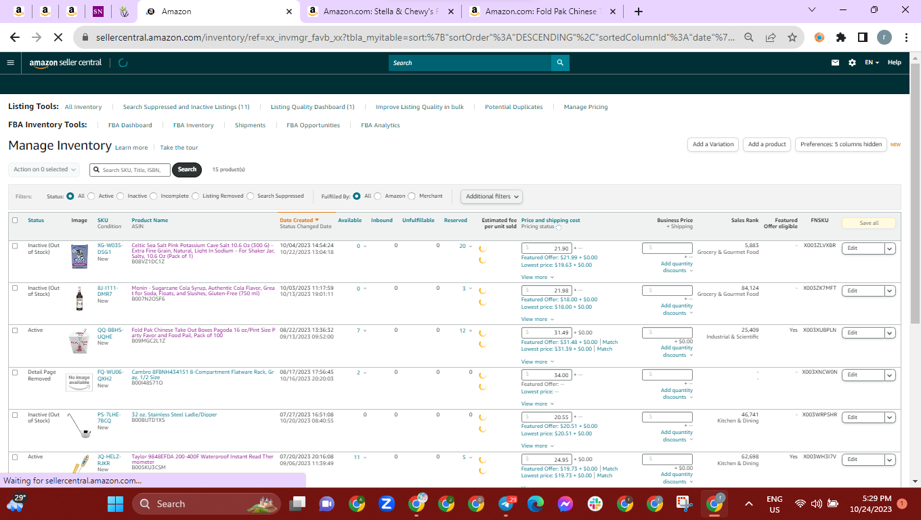
Task: Stop the page loading with the X button
Action: 59,37
